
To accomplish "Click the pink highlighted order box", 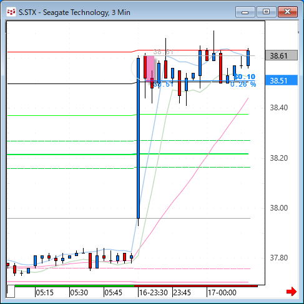I will coord(150,69).
